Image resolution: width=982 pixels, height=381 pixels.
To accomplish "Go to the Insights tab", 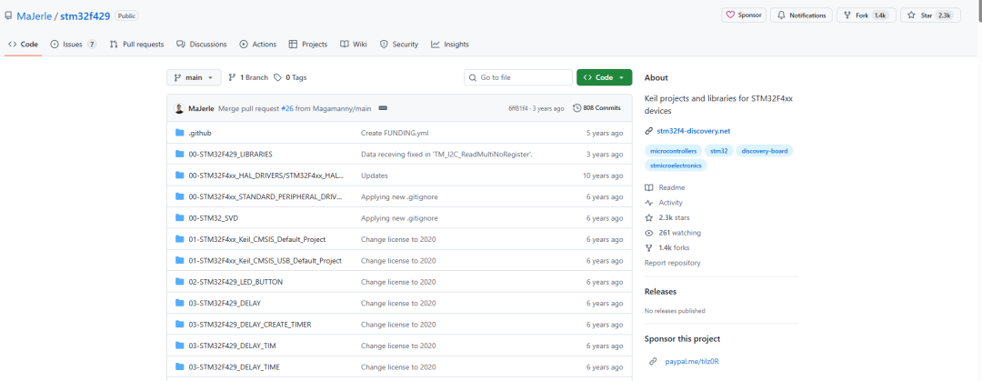I will pos(450,45).
